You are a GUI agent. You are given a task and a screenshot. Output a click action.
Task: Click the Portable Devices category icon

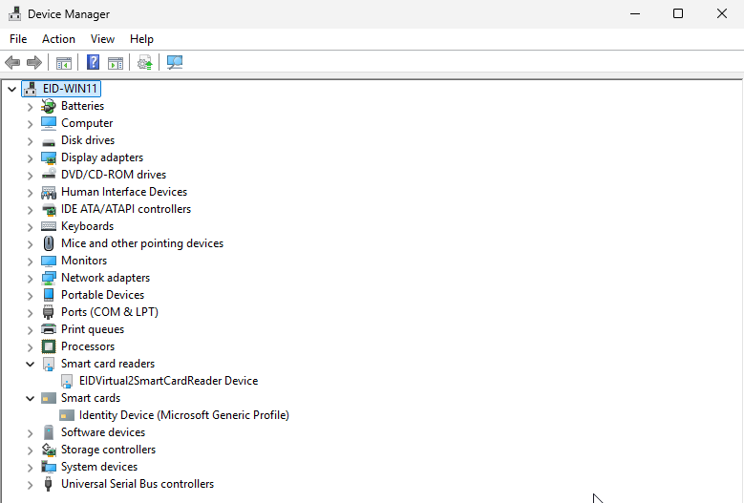pyautogui.click(x=49, y=295)
